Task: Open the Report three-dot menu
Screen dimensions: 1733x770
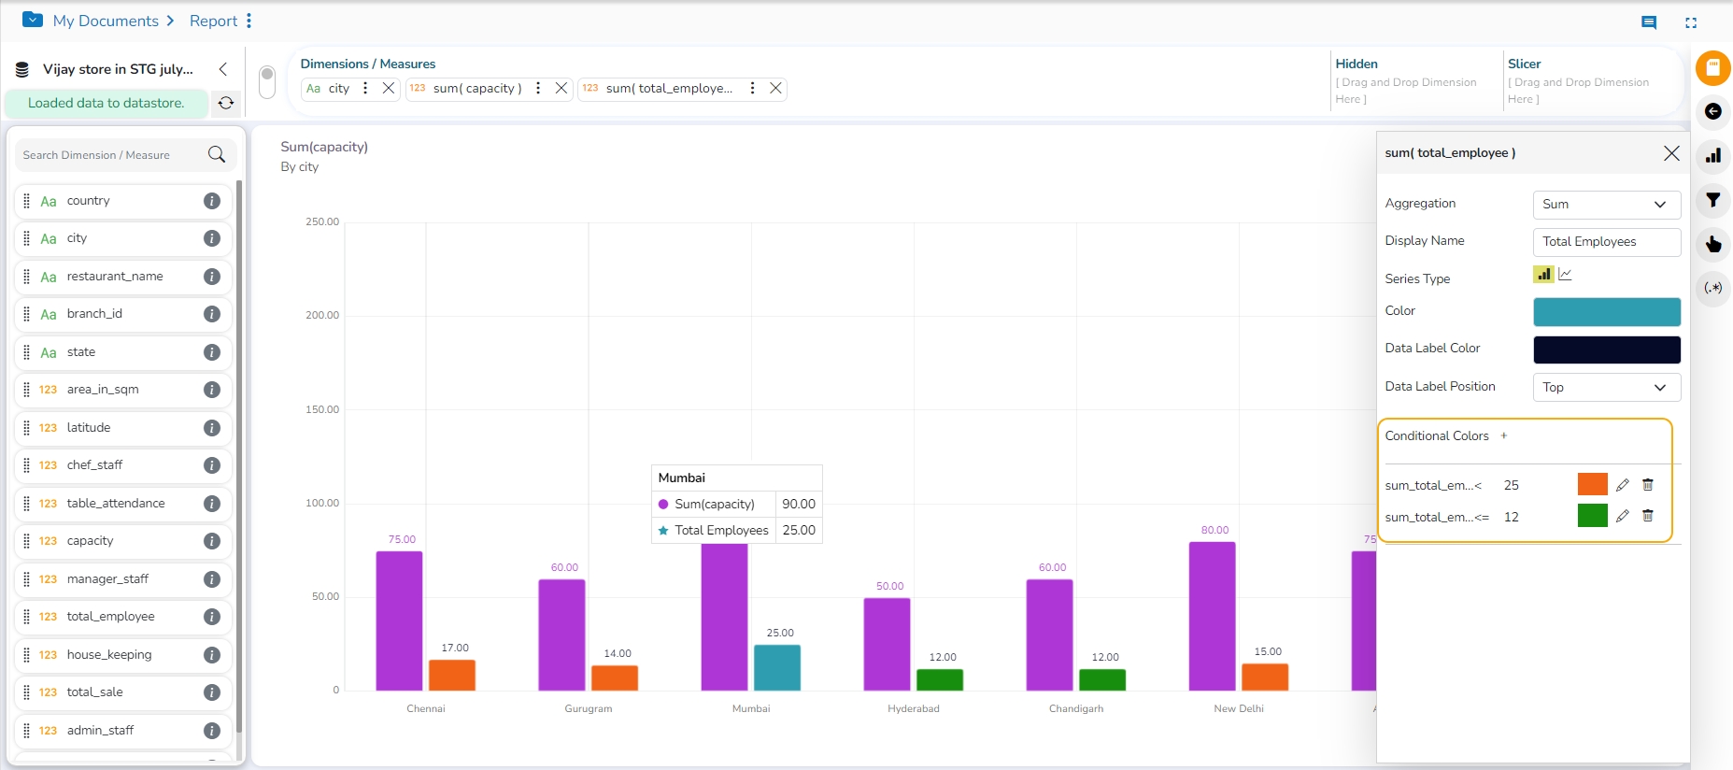Action: pos(249,21)
